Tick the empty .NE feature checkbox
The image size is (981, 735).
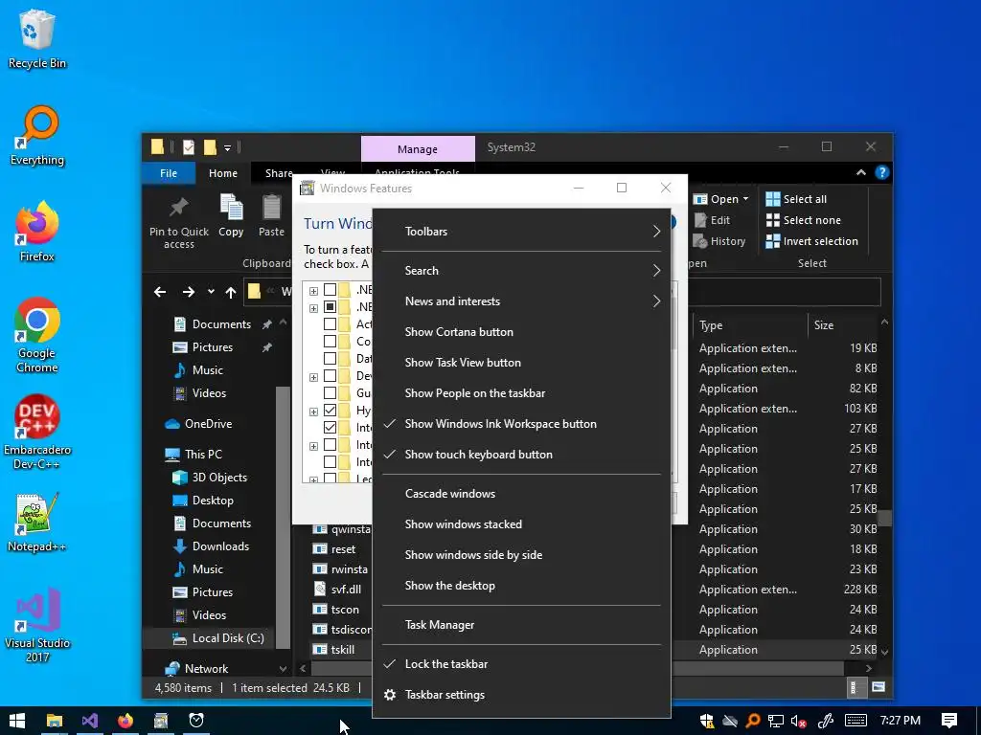click(330, 289)
